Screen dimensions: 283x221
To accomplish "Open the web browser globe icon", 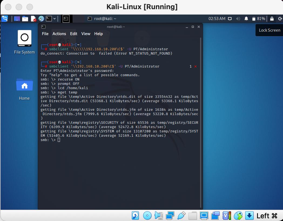I will (x=41, y=19).
